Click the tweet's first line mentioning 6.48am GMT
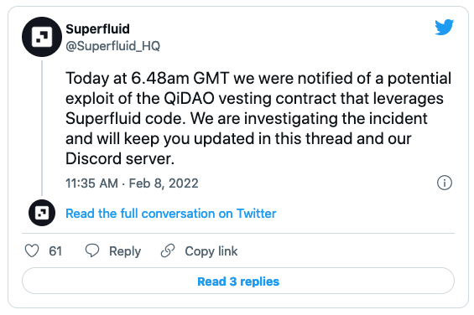The image size is (474, 315). tap(258, 78)
